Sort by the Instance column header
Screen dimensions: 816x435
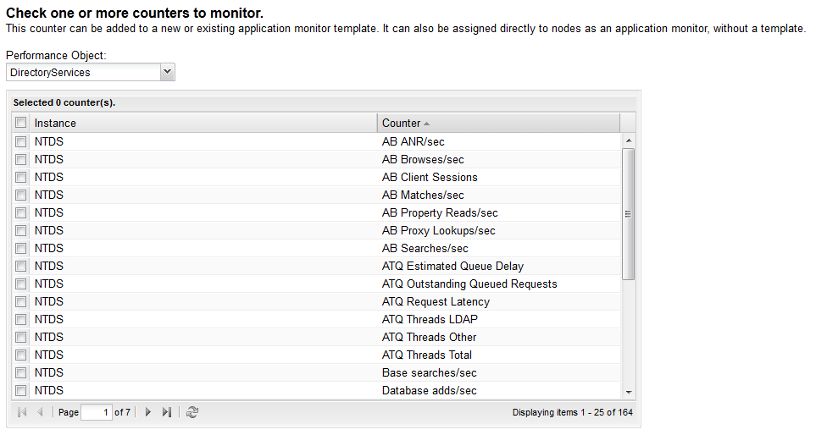pyautogui.click(x=203, y=124)
